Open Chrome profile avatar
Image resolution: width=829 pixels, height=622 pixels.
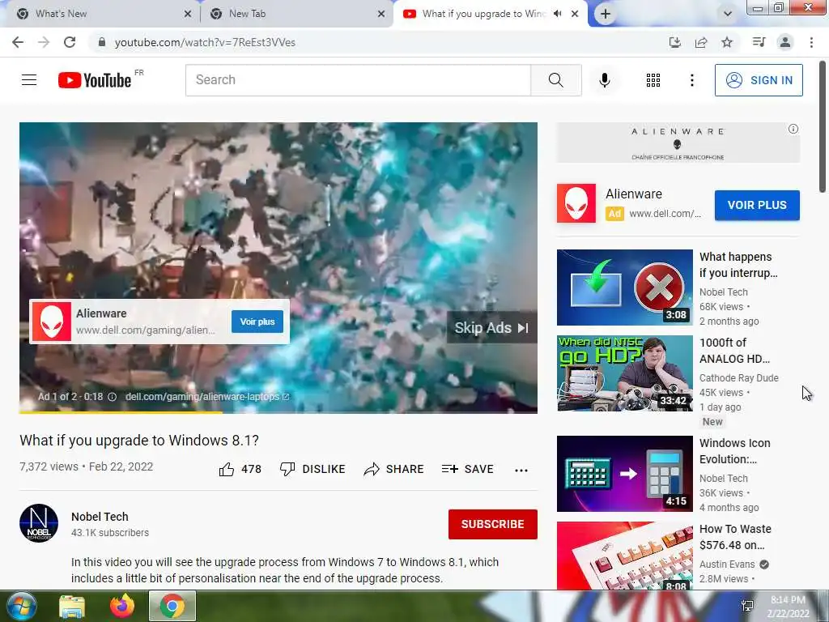pyautogui.click(x=785, y=42)
